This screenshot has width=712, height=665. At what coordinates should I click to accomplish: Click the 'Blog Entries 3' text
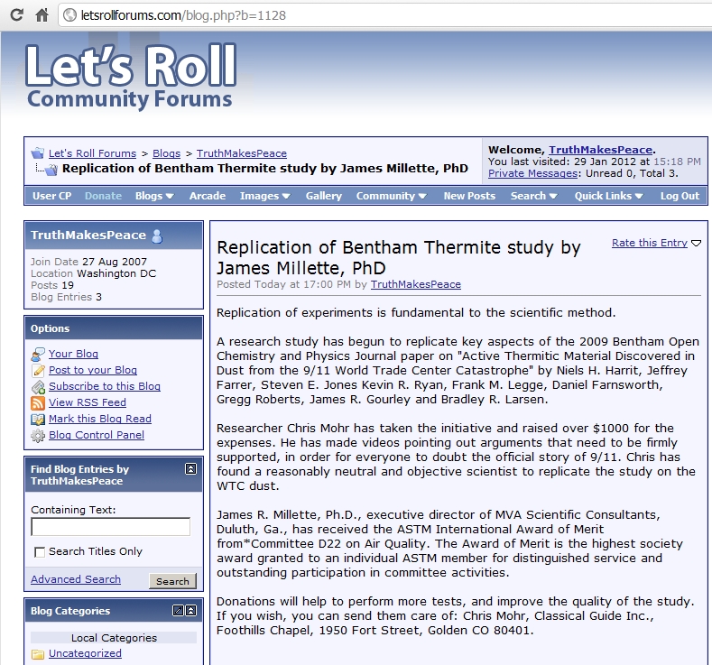pos(66,297)
